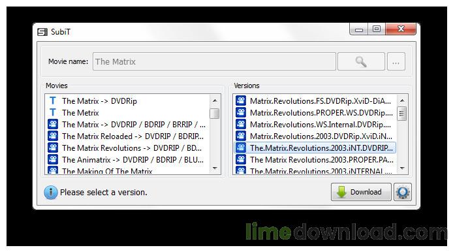Viewport: 453px width, 252px height.
Task: Click camera icon beside Matrix.Revolutions.PROPER.WS version
Action: pos(241,112)
